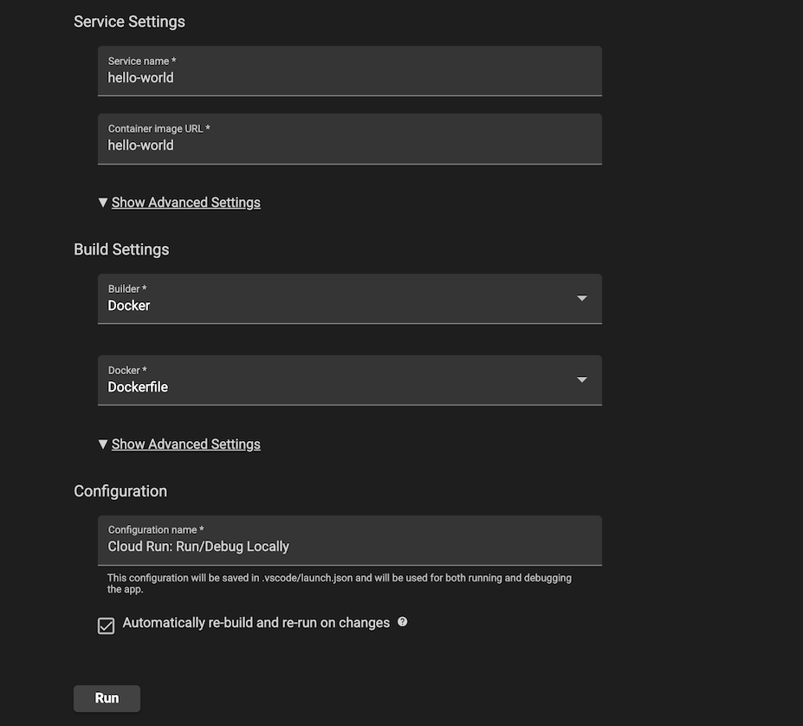The width and height of the screenshot is (803, 726).
Task: Select the 'Dockerfile' value in the Docker combo box
Action: (x=138, y=387)
